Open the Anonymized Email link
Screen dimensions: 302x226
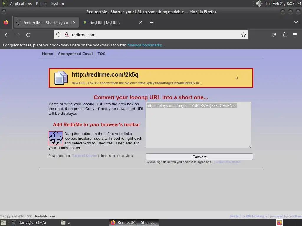75,54
